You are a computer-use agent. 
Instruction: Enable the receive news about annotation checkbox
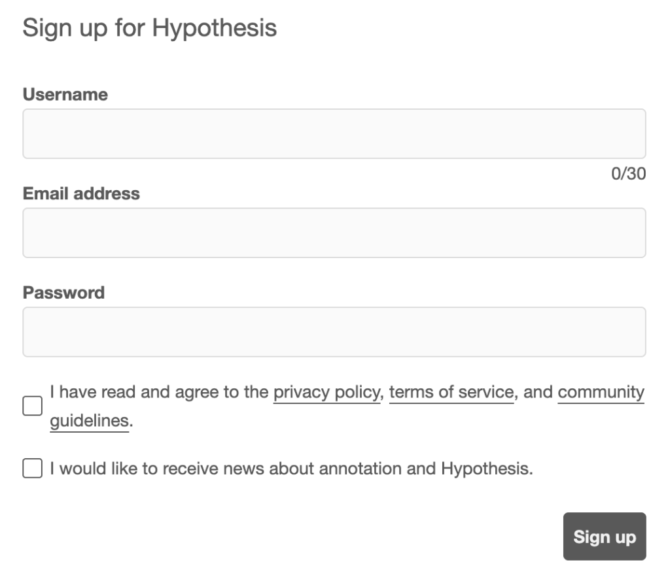pyautogui.click(x=31, y=468)
